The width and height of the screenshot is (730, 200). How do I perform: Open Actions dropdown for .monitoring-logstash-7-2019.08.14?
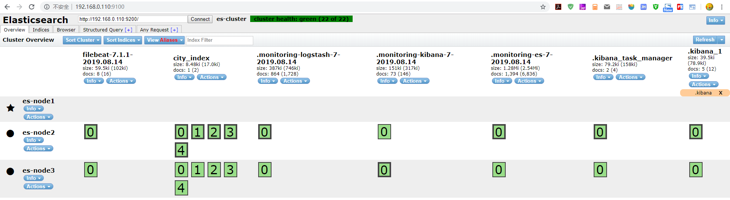point(295,81)
